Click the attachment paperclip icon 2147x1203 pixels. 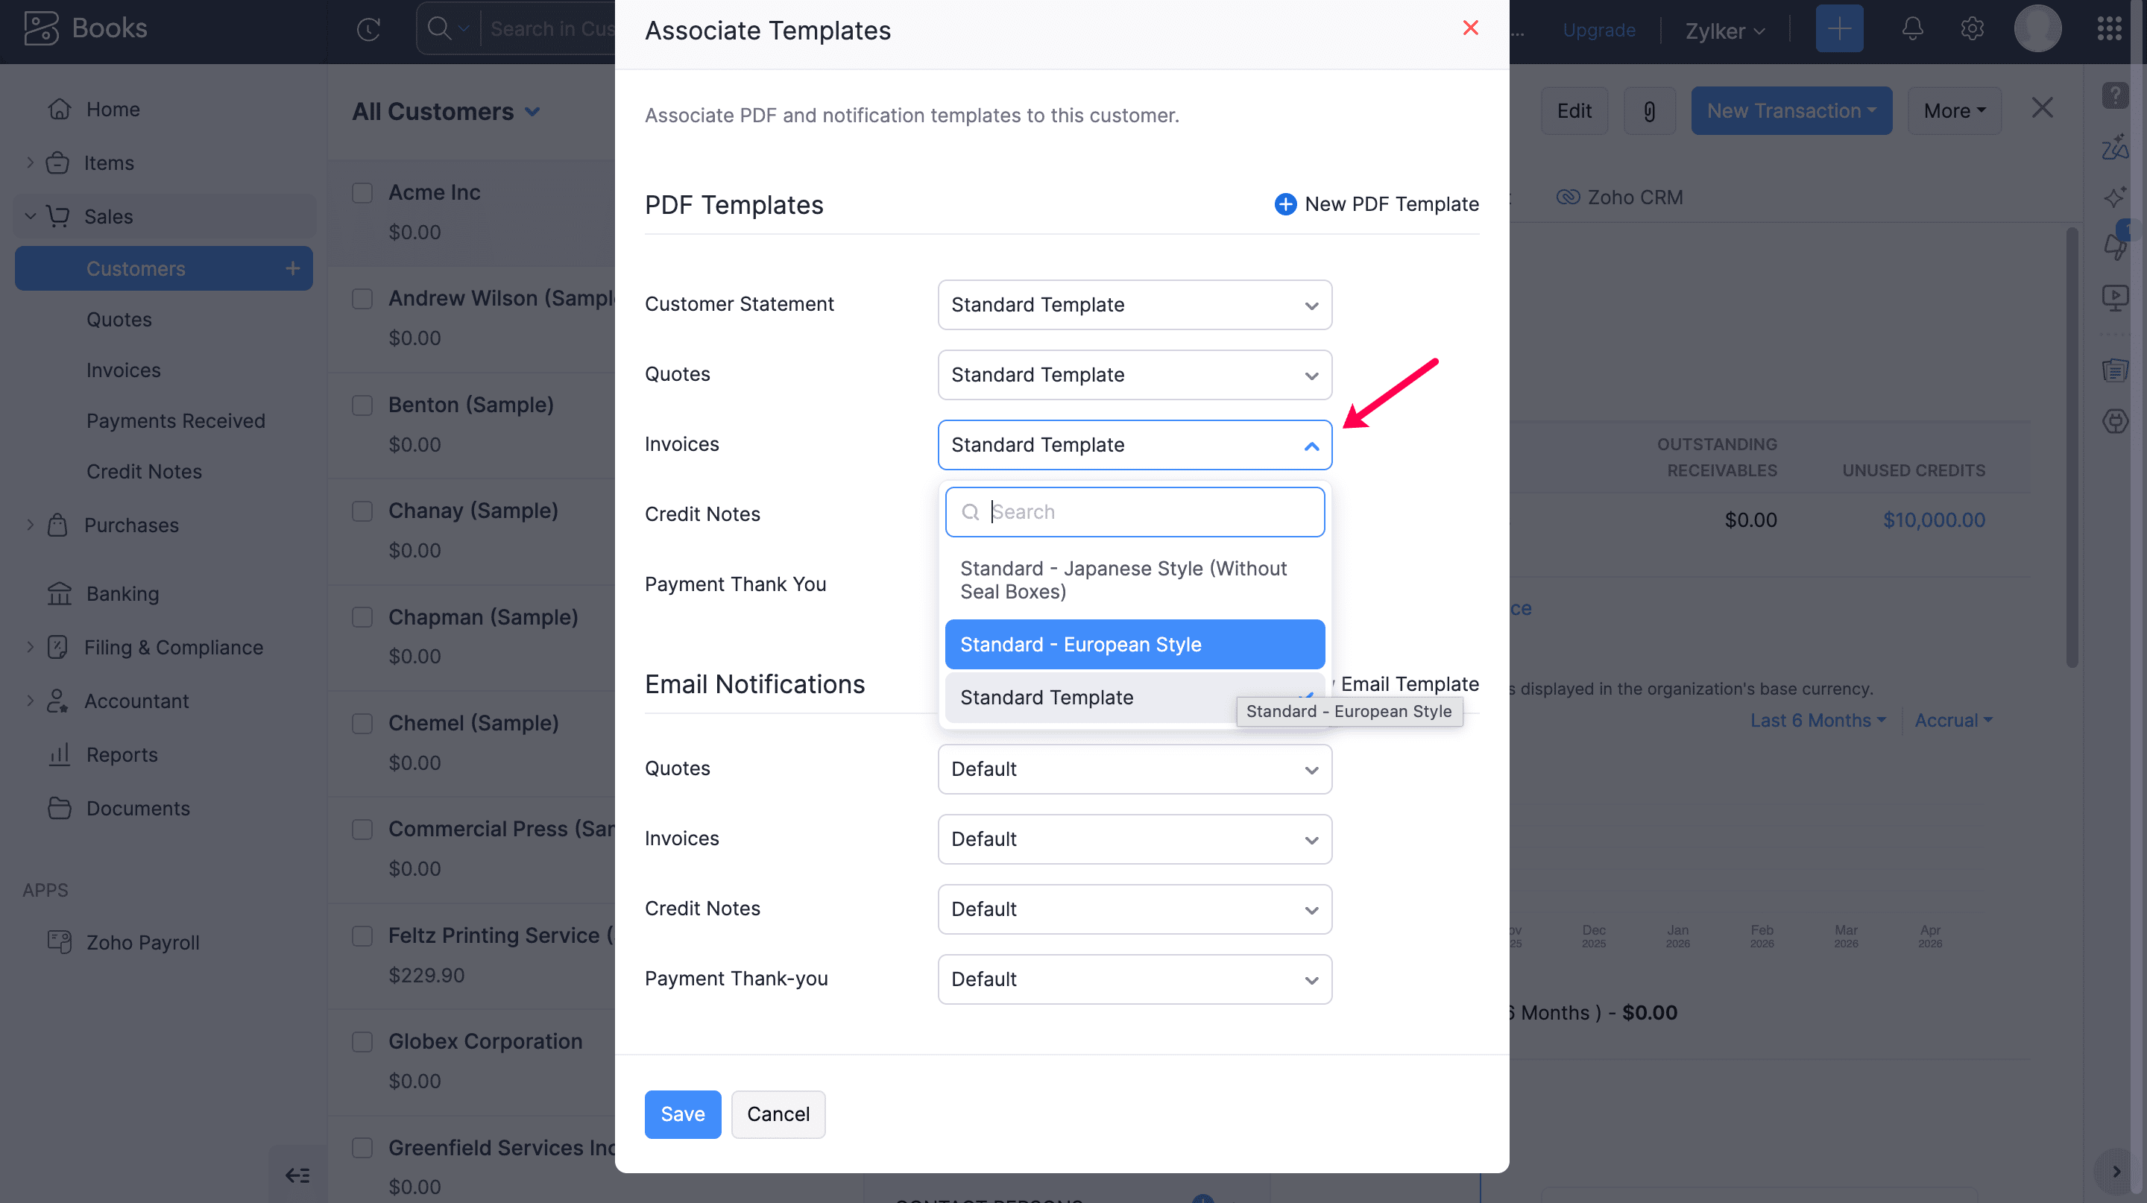(1648, 111)
